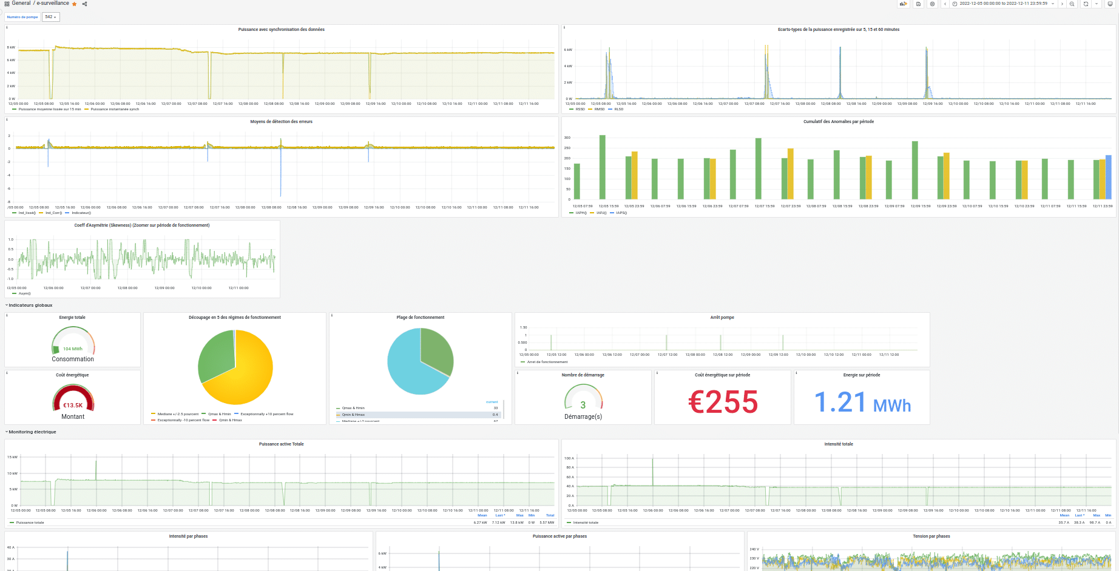1119x571 pixels.
Task: Click the Plage de fonctionnement legend scrollbar
Action: coord(504,410)
